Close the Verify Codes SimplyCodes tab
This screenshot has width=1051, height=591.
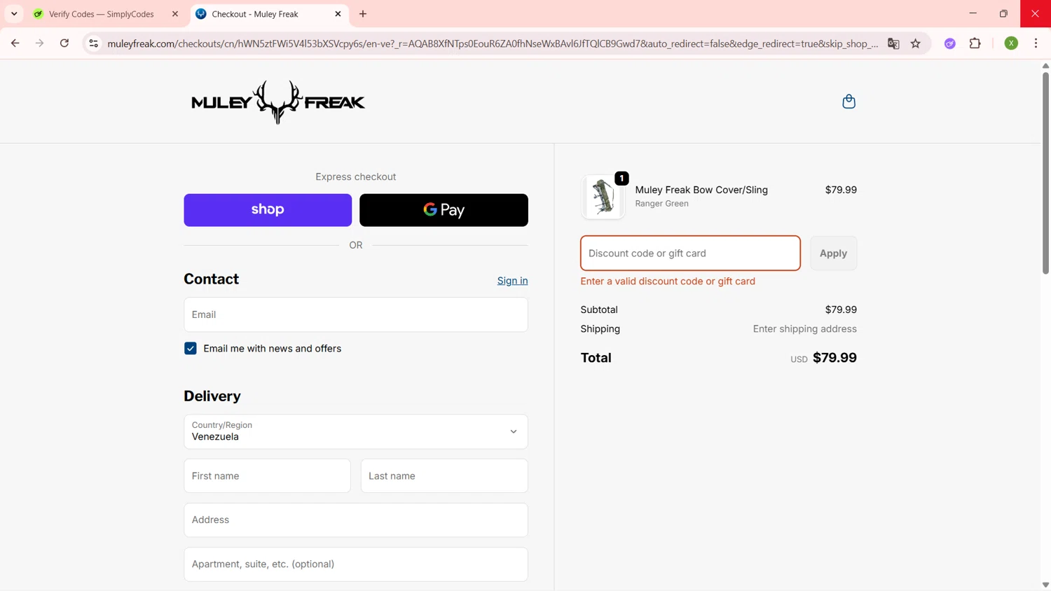[175, 14]
